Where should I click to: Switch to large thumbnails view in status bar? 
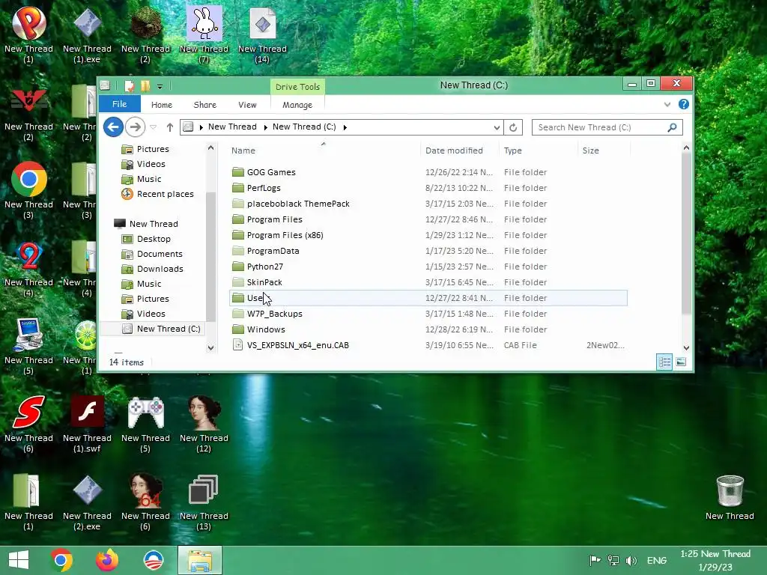pos(681,362)
